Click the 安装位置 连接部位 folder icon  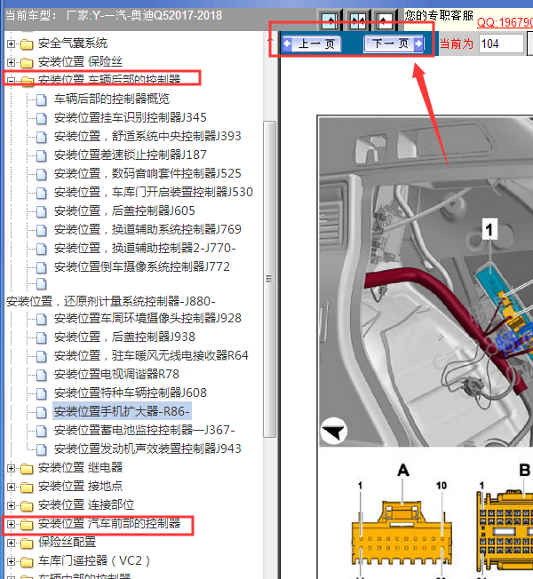pos(27,505)
